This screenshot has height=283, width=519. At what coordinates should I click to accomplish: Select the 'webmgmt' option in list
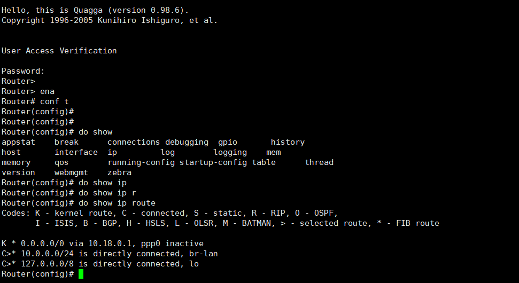pyautogui.click(x=72, y=172)
